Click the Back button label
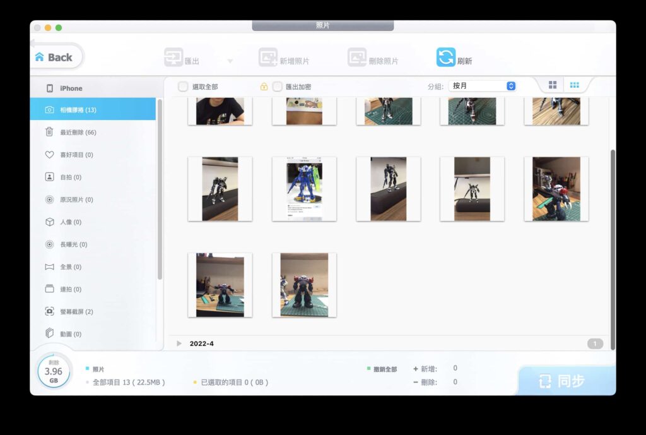This screenshot has width=646, height=435. point(60,57)
